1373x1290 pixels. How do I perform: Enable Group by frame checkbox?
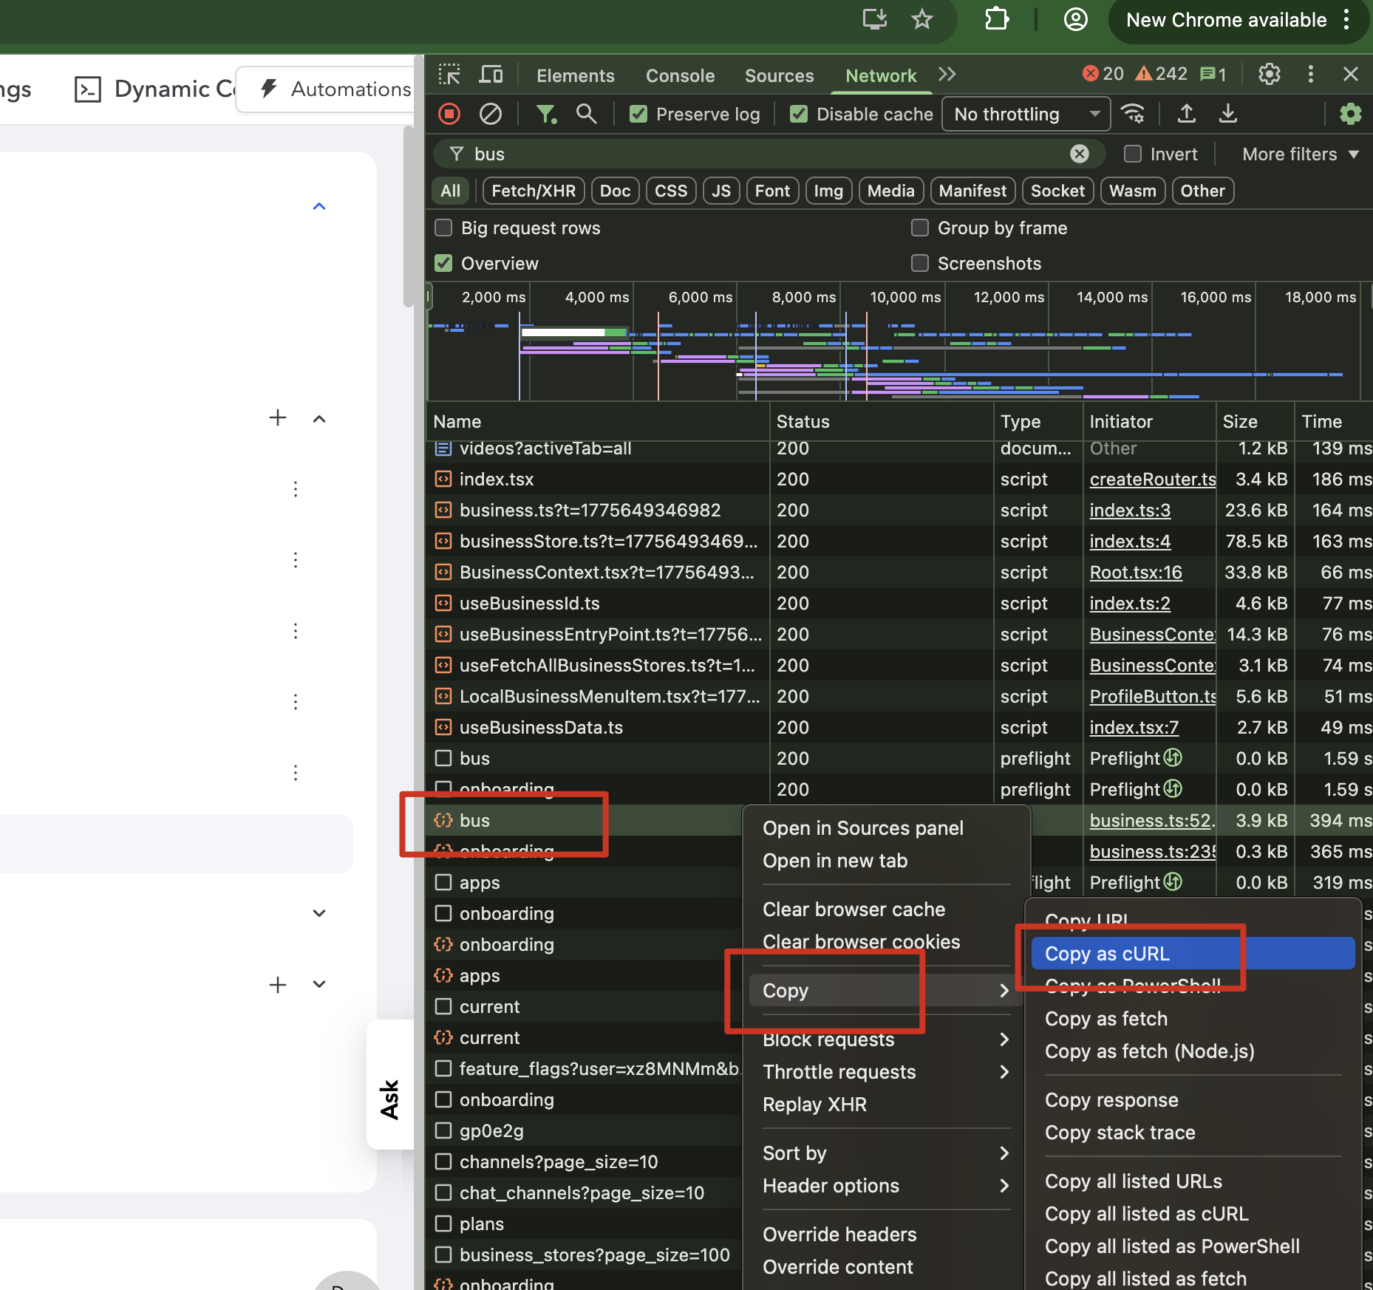[x=920, y=228]
